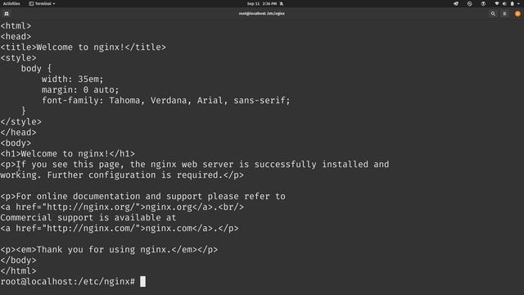Screen dimensions: 524x295
Task: Click the 'Thank you for using nginx.' line
Action: [109, 250]
